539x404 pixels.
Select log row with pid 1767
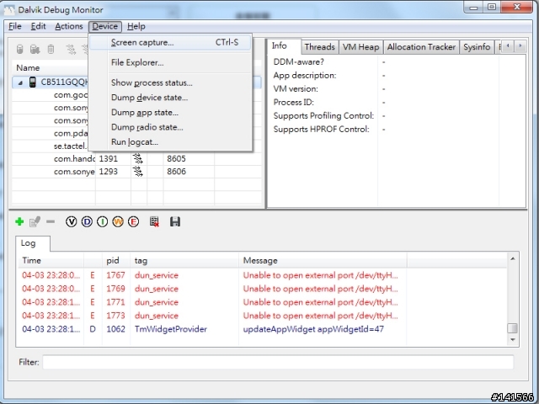(x=263, y=275)
